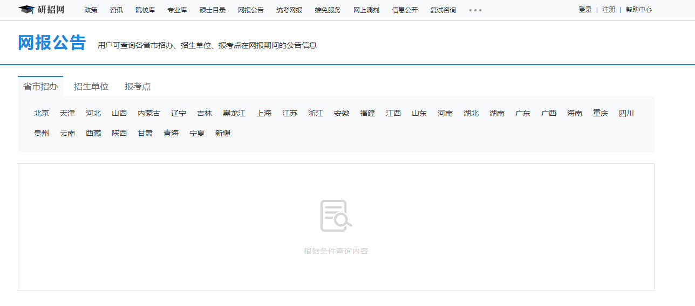Switch to the 报考点 tab

138,86
